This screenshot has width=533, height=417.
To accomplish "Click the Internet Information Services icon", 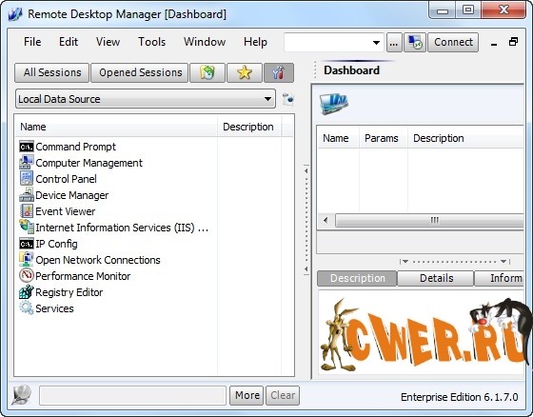I will click(27, 228).
